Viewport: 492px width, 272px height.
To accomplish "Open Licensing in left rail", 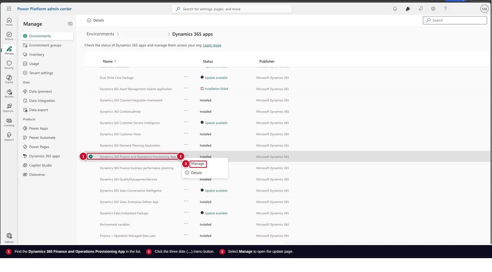I will point(9,122).
